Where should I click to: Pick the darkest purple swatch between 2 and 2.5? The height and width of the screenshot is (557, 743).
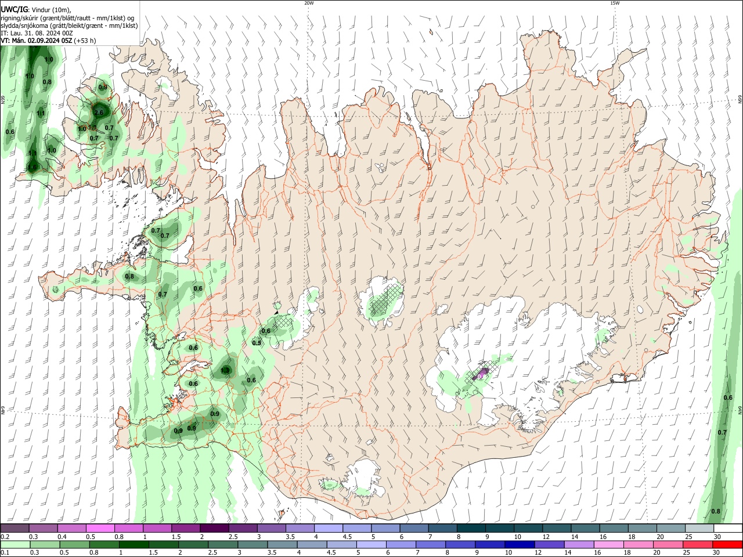click(214, 528)
